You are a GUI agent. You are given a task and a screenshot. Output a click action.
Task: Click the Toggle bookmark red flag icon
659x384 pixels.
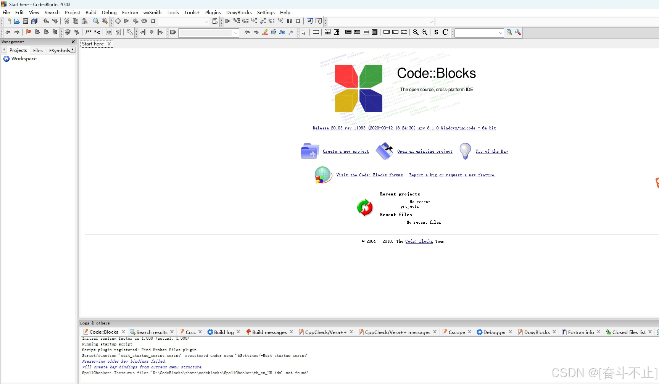click(x=28, y=32)
